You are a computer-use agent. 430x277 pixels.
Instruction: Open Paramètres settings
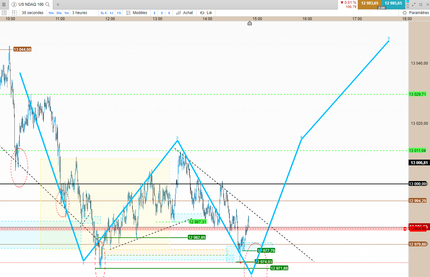pyautogui.click(x=415, y=13)
